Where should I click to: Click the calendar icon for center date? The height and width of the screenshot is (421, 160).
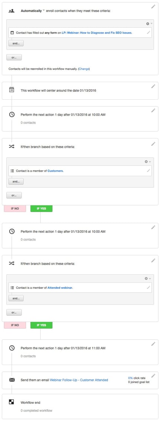pos(12,90)
